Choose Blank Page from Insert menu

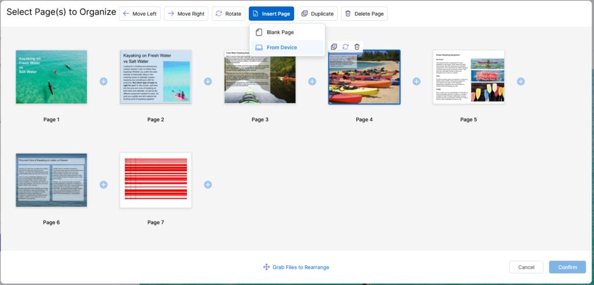click(x=287, y=32)
